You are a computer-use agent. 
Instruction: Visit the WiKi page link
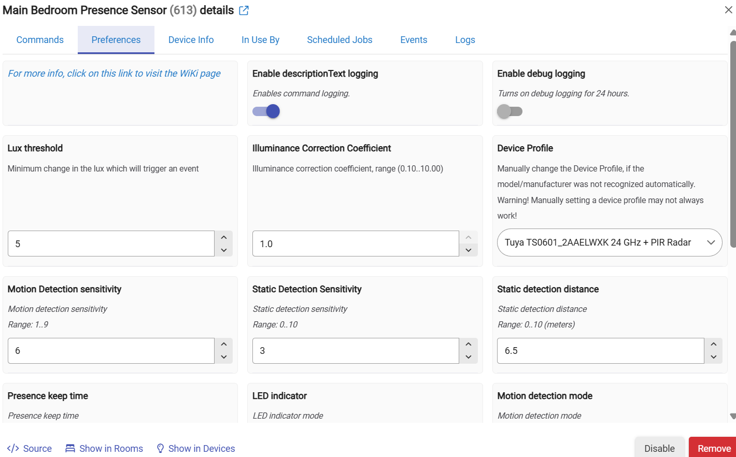[114, 74]
